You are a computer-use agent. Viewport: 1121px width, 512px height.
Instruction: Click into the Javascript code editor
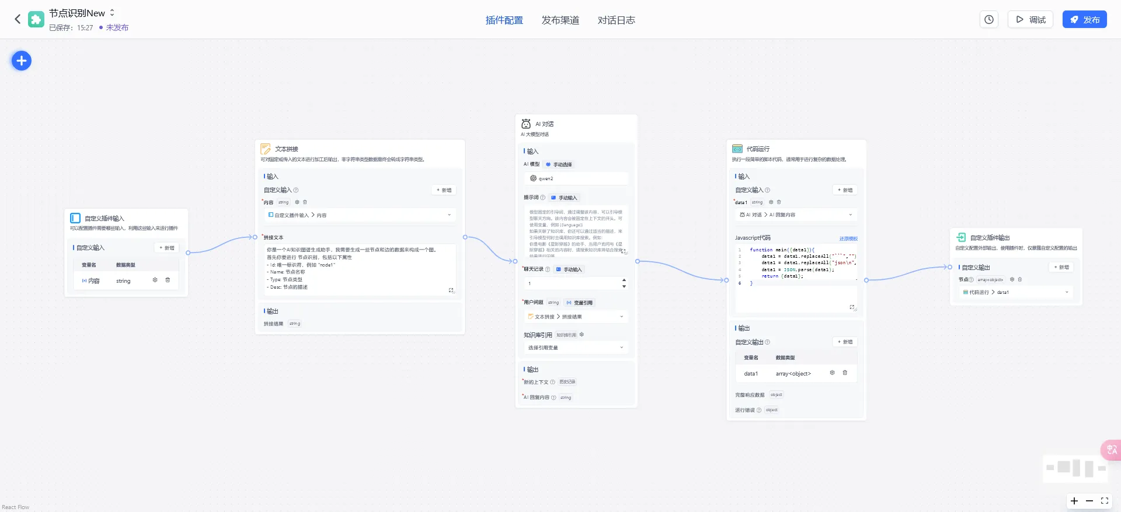(796, 278)
